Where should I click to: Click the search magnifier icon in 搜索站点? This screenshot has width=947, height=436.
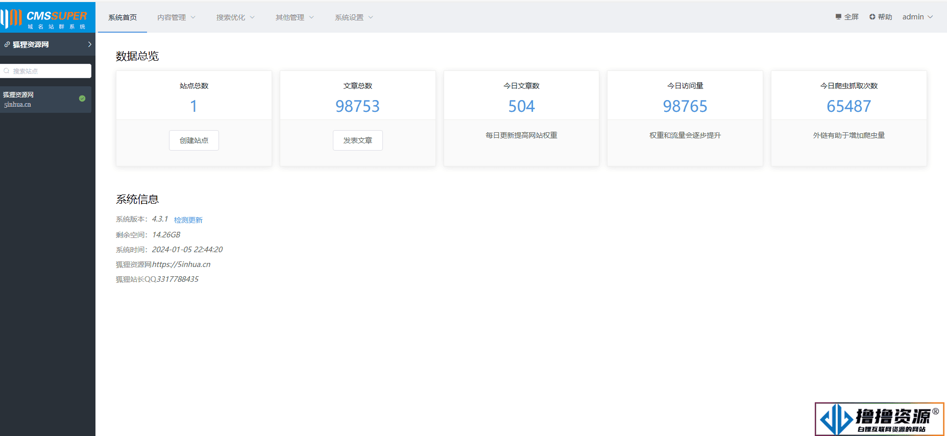[7, 71]
